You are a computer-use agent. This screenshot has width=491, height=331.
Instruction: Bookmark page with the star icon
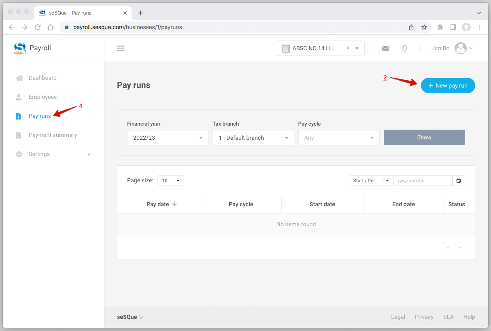click(424, 27)
